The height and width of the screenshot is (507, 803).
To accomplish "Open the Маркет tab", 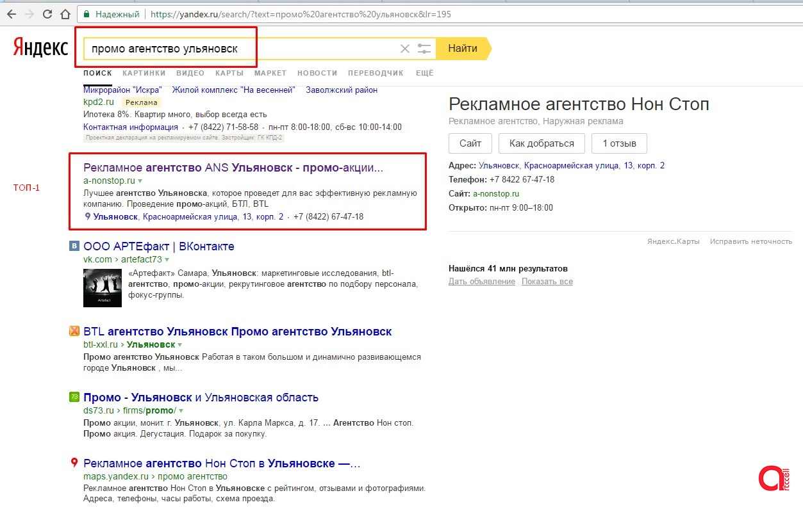I will click(x=270, y=73).
